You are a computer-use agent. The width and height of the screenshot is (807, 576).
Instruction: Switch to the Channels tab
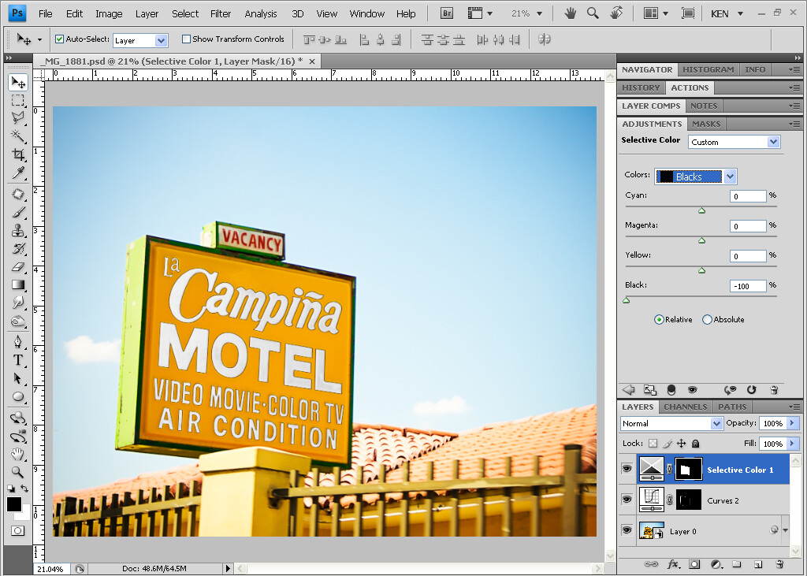pos(685,407)
